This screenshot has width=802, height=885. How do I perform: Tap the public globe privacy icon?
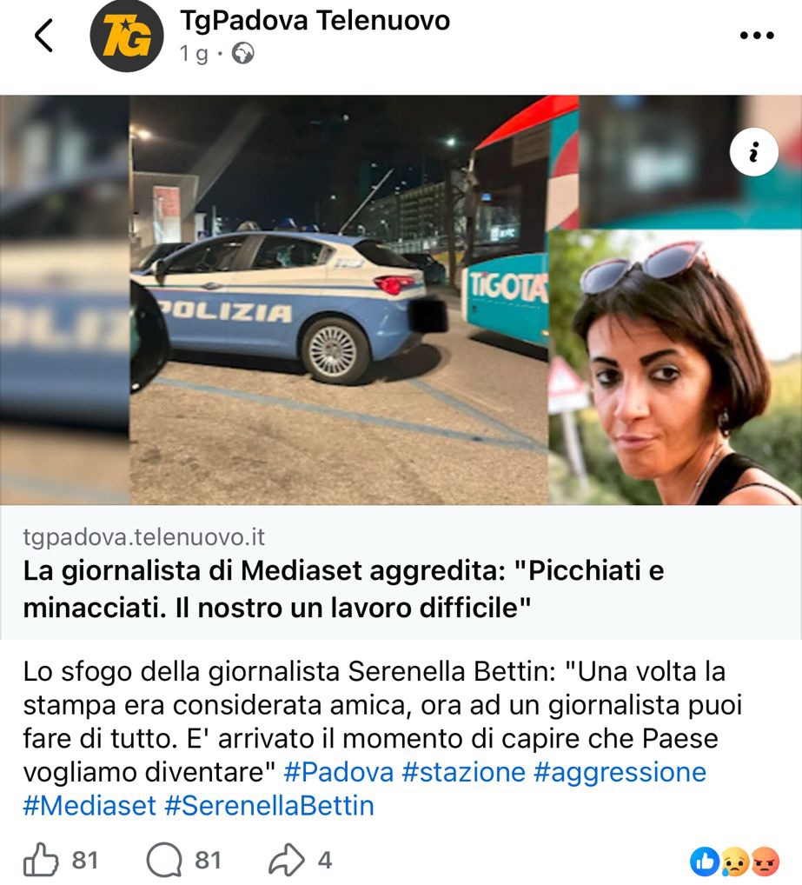coord(243,54)
